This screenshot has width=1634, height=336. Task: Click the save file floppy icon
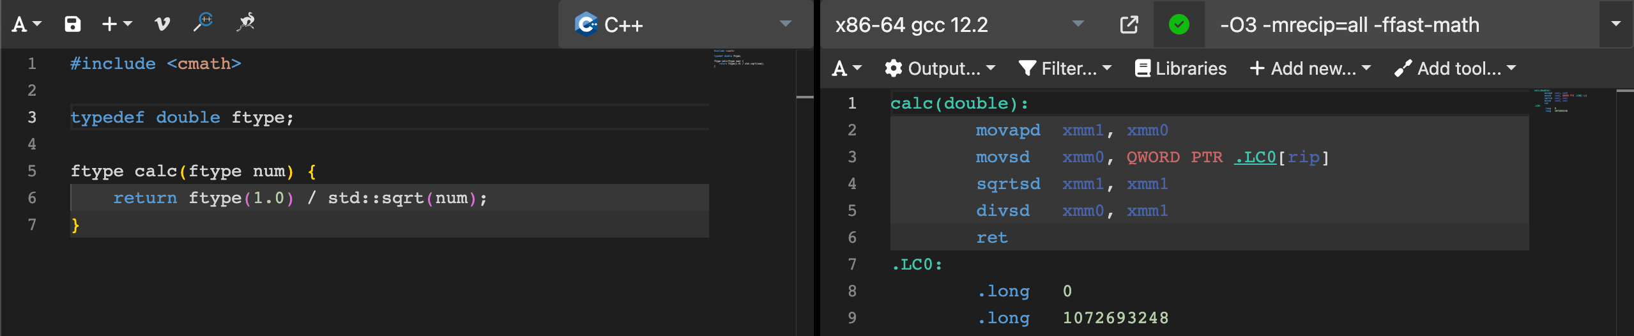tap(73, 24)
